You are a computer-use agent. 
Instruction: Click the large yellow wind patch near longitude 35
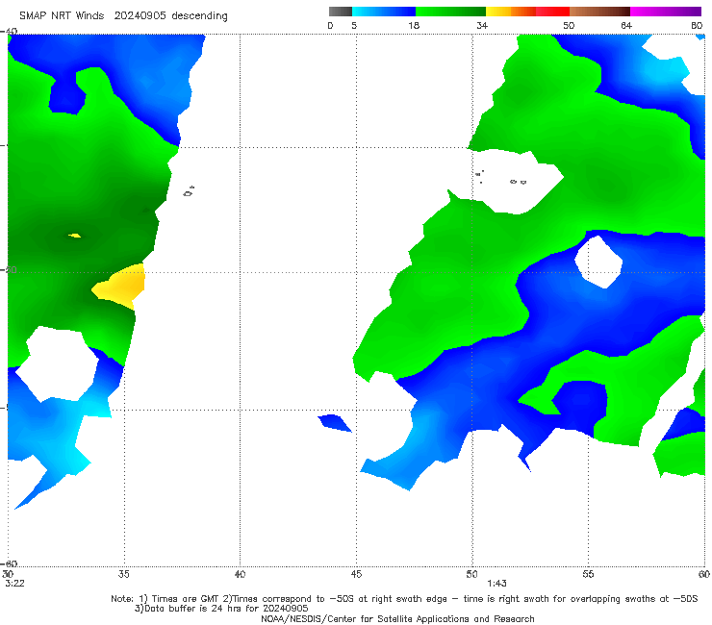121,286
